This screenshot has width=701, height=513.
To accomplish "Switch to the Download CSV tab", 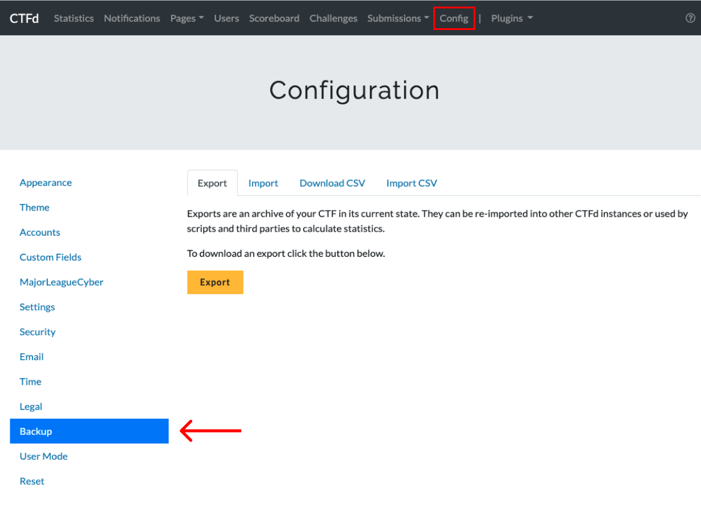I will pyautogui.click(x=332, y=183).
